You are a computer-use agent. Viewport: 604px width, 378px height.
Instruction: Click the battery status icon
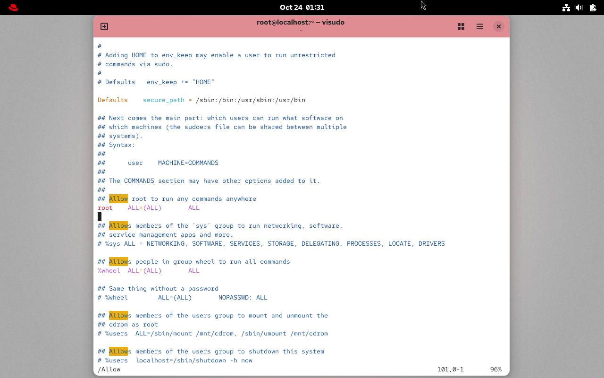coord(593,8)
